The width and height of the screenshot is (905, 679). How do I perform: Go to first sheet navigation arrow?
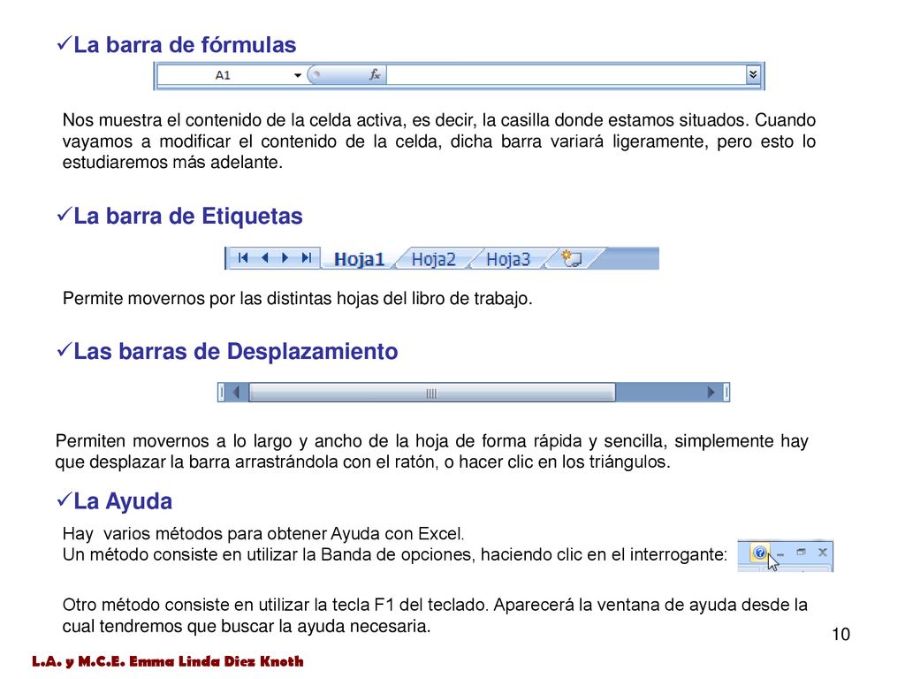pyautogui.click(x=243, y=257)
